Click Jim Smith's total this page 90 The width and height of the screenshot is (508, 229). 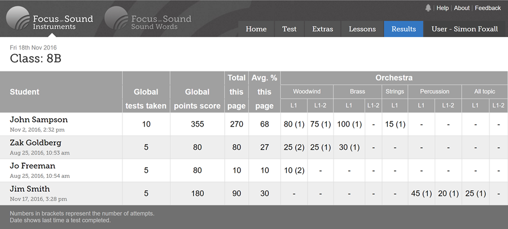(237, 194)
